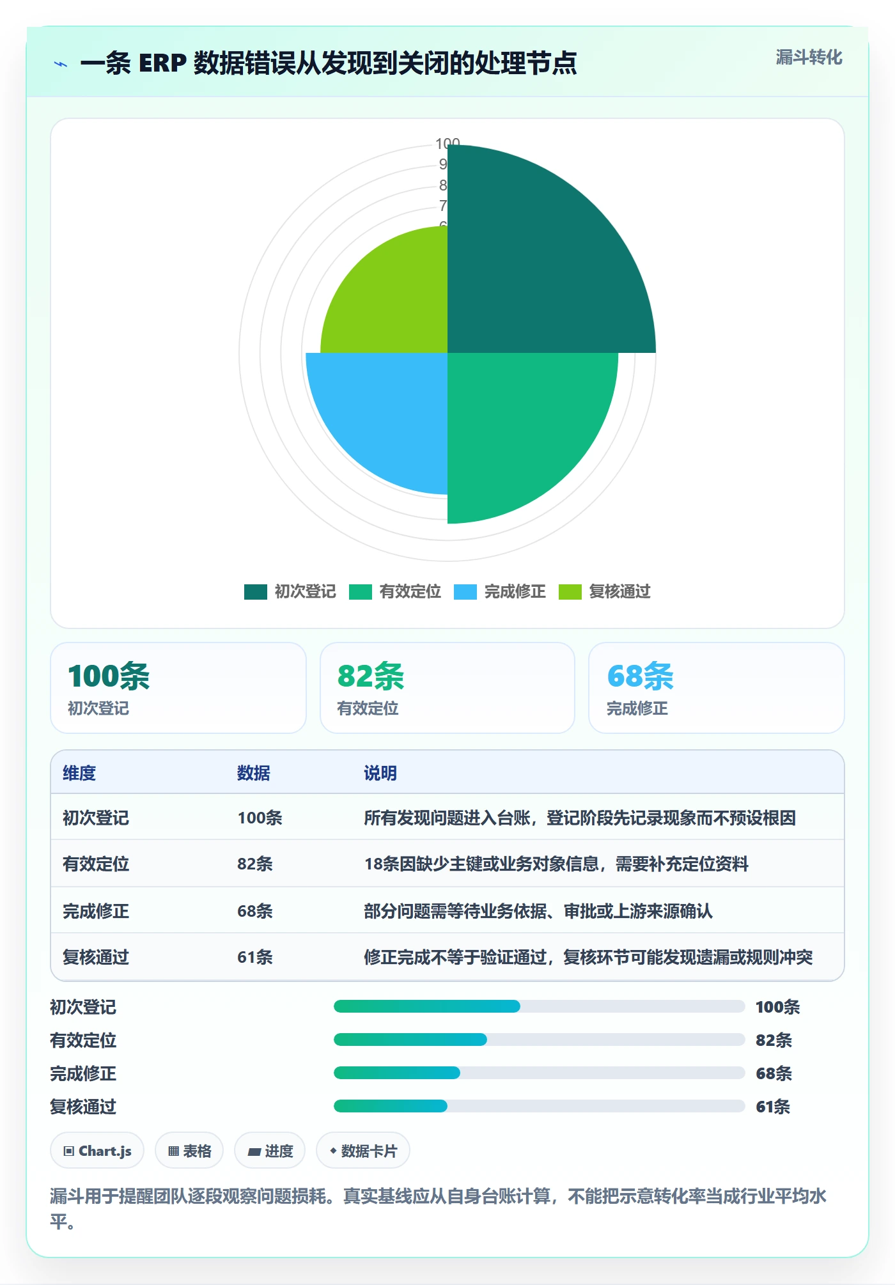Open the 82条 有效定位 data card
Screen dimensions: 895x1285
447,688
